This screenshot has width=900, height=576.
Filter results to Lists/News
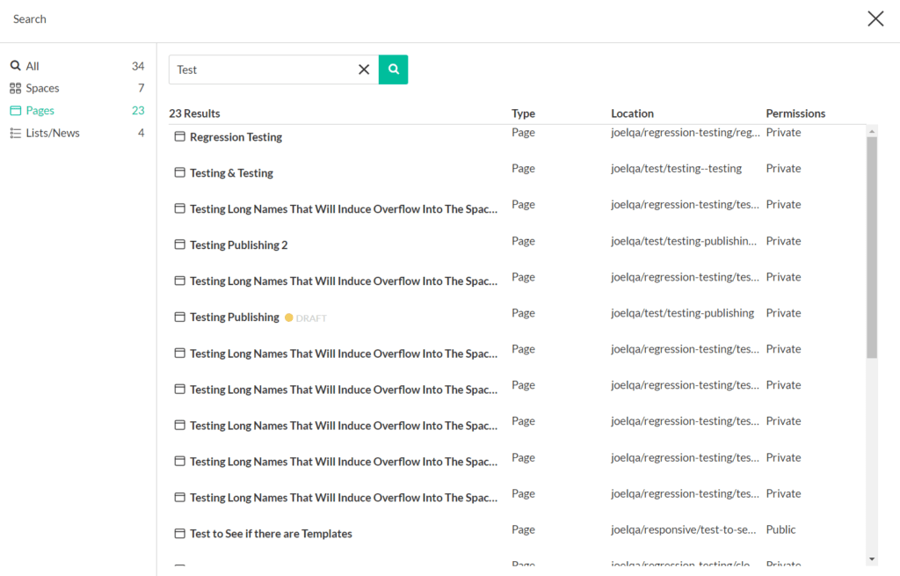[52, 133]
